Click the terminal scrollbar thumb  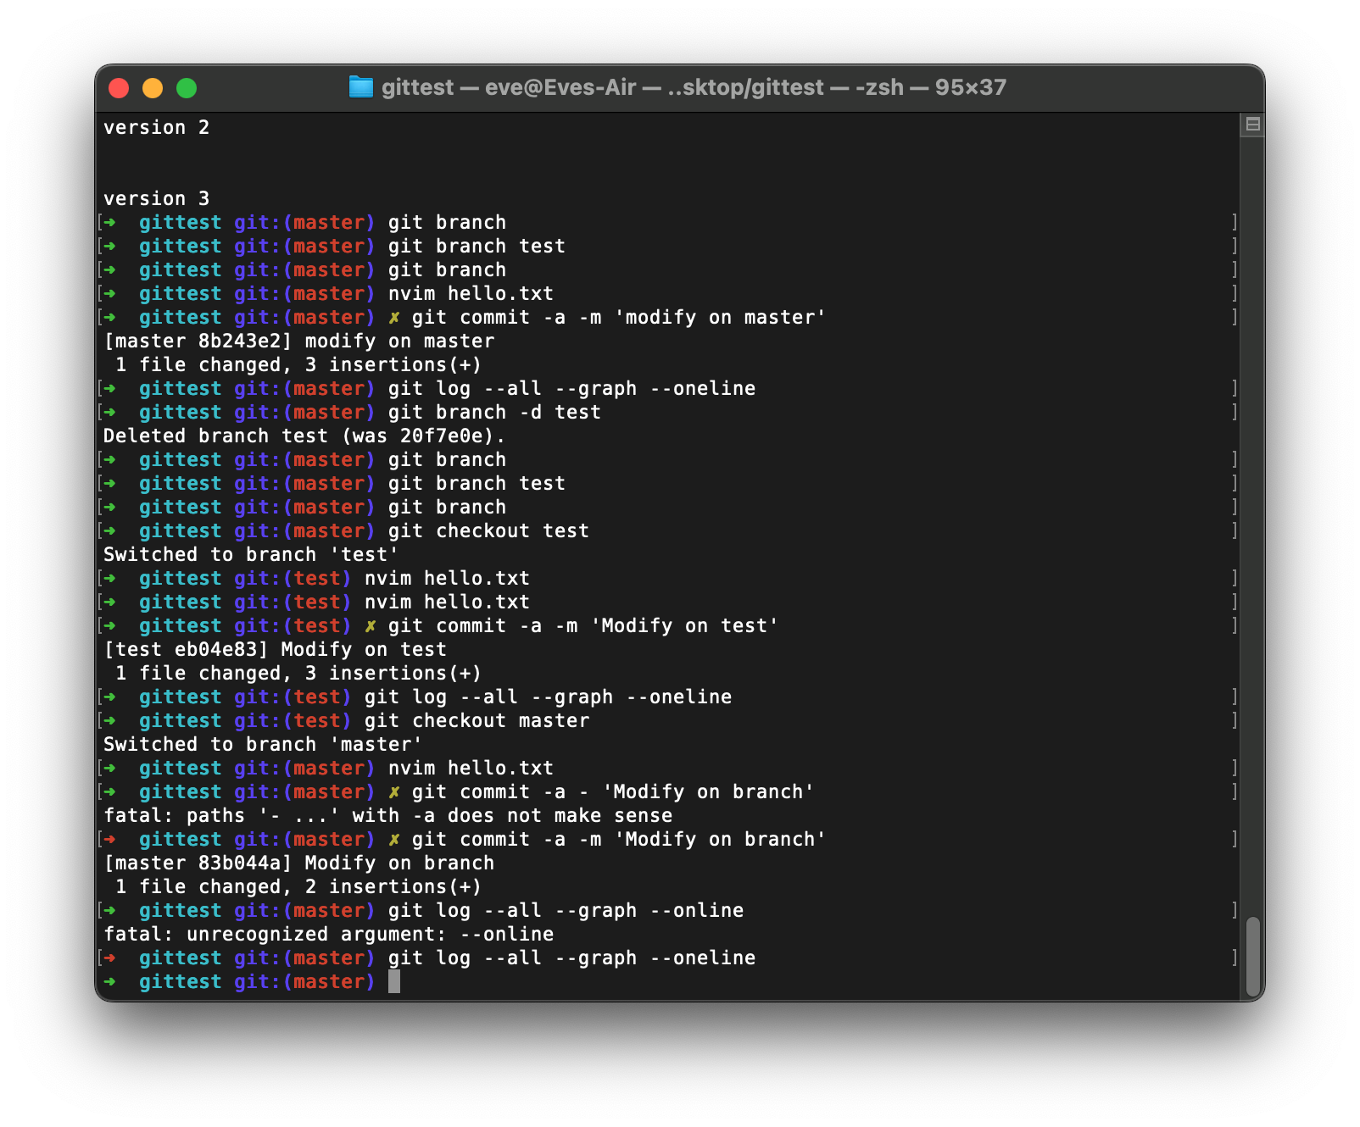coord(1253,957)
